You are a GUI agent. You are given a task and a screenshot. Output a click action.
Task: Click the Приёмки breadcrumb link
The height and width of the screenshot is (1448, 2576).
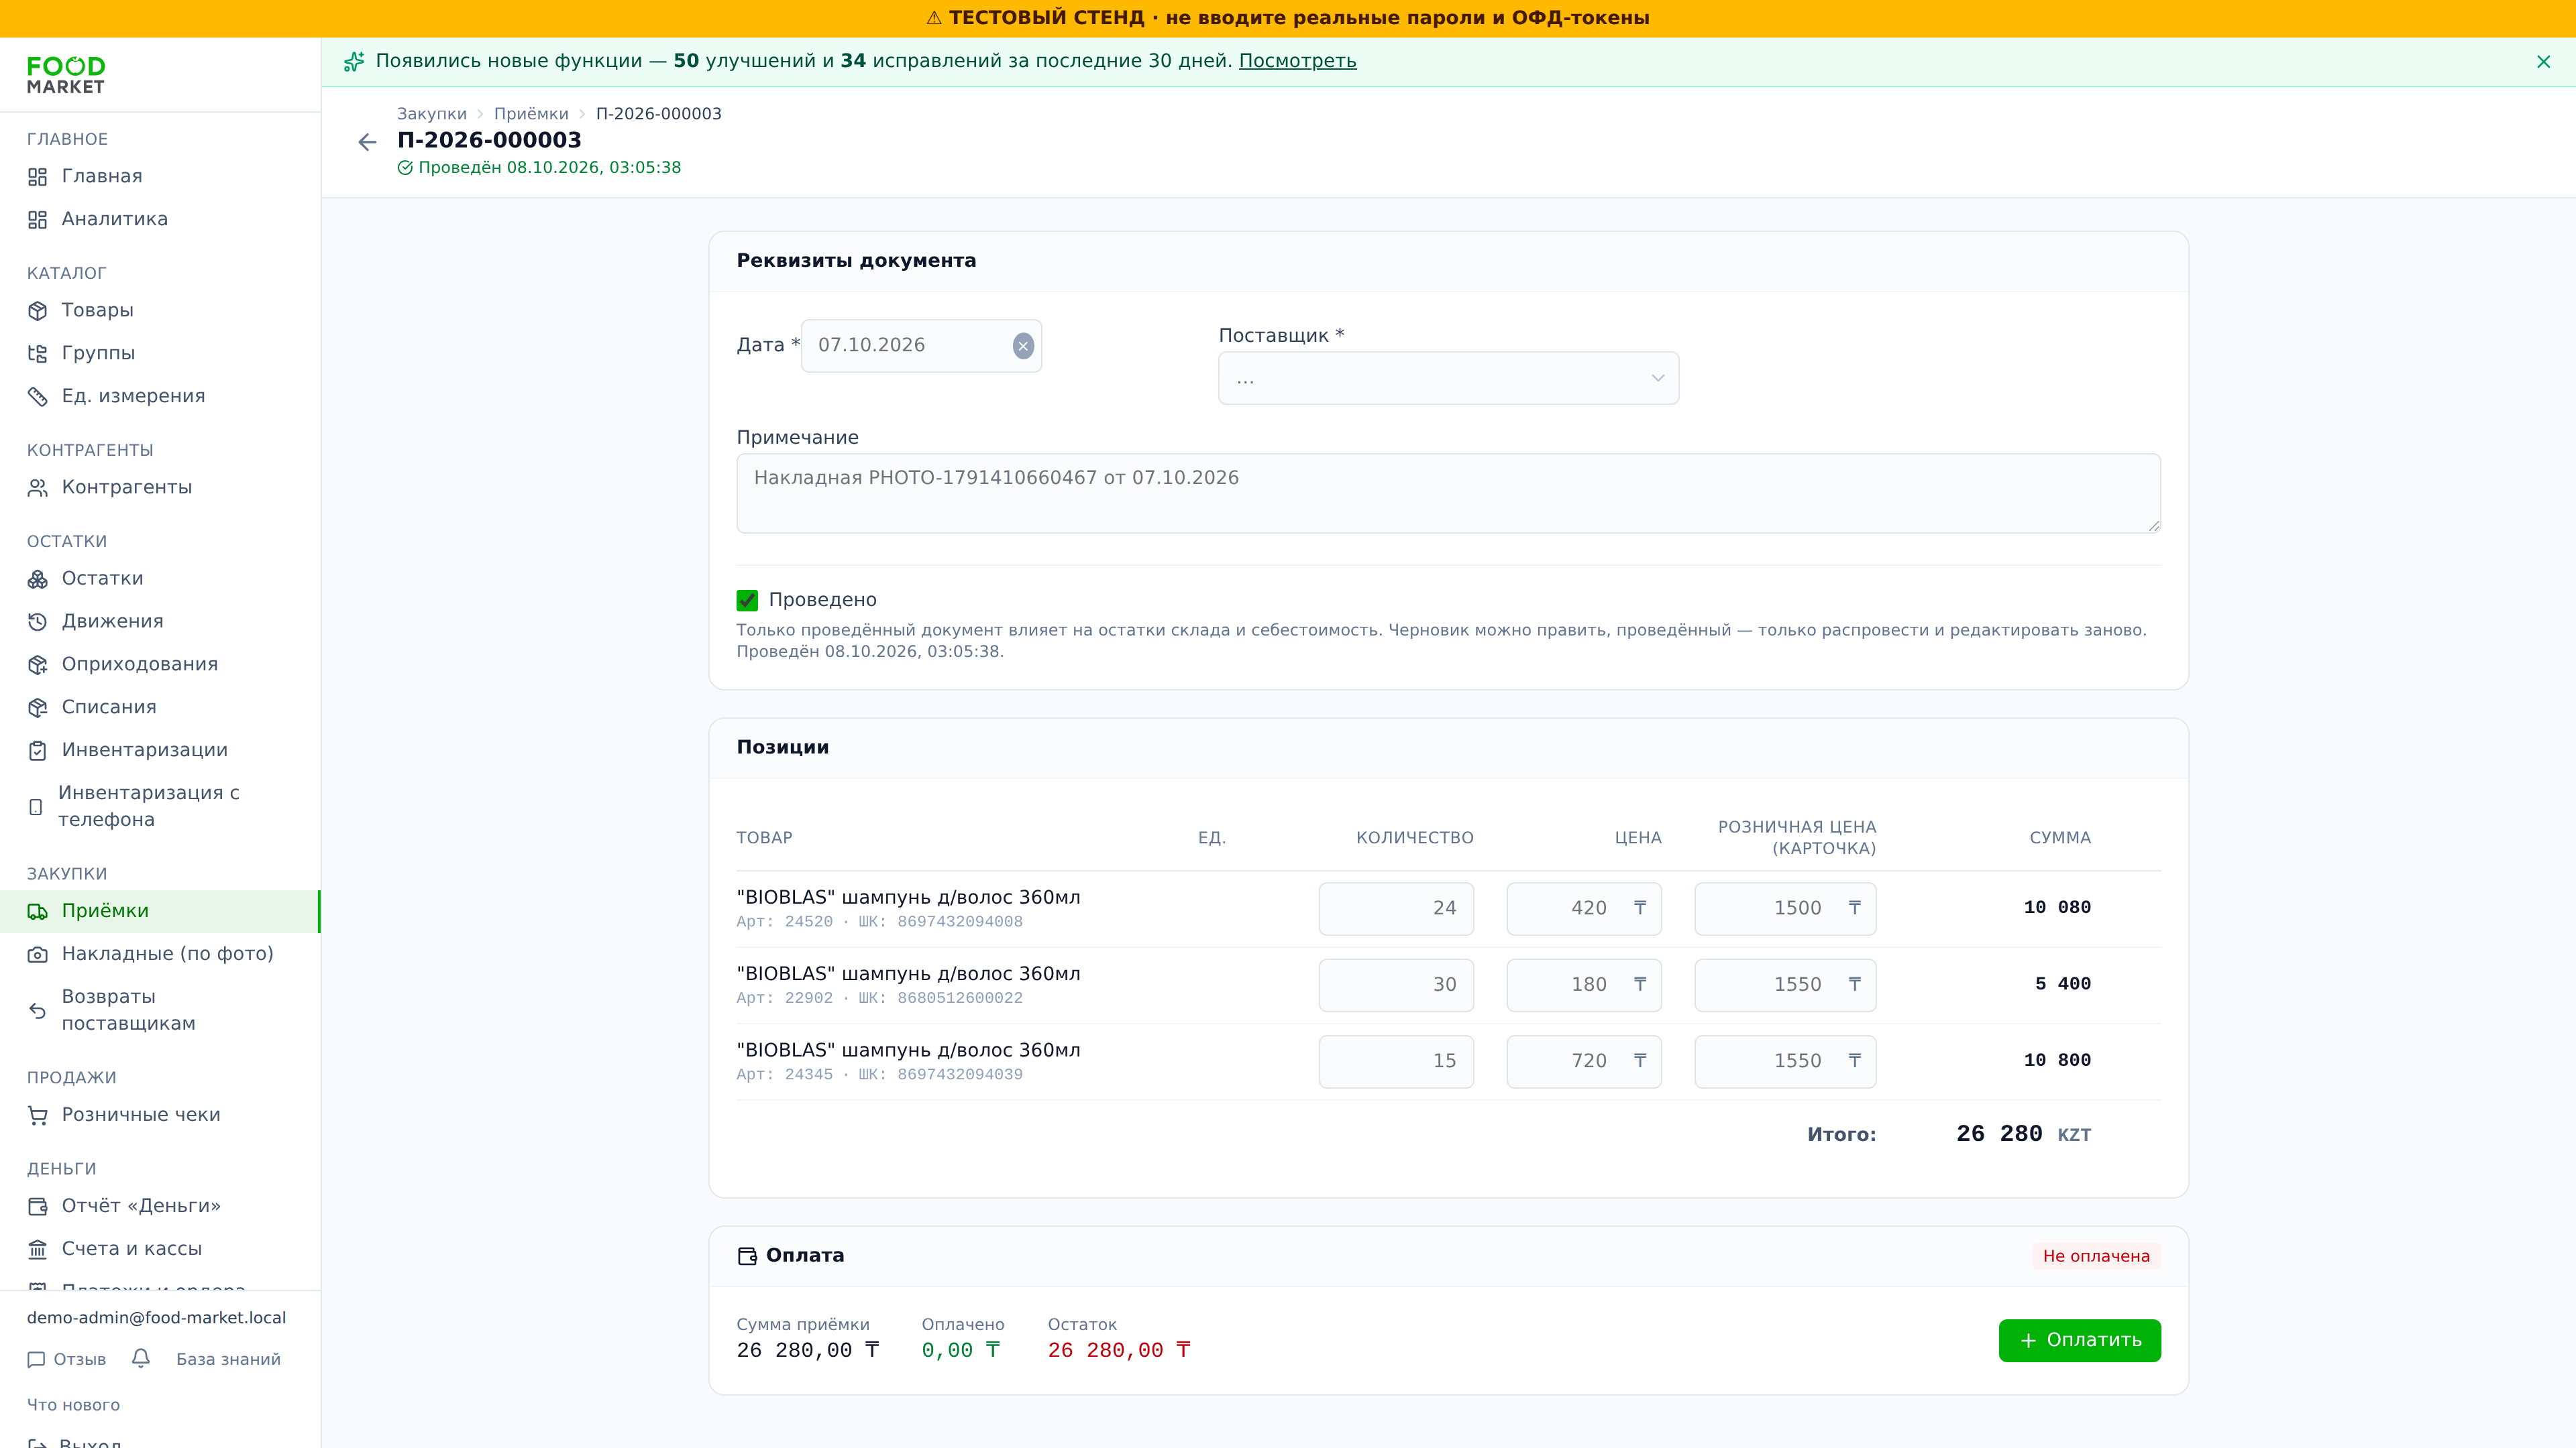tap(531, 114)
